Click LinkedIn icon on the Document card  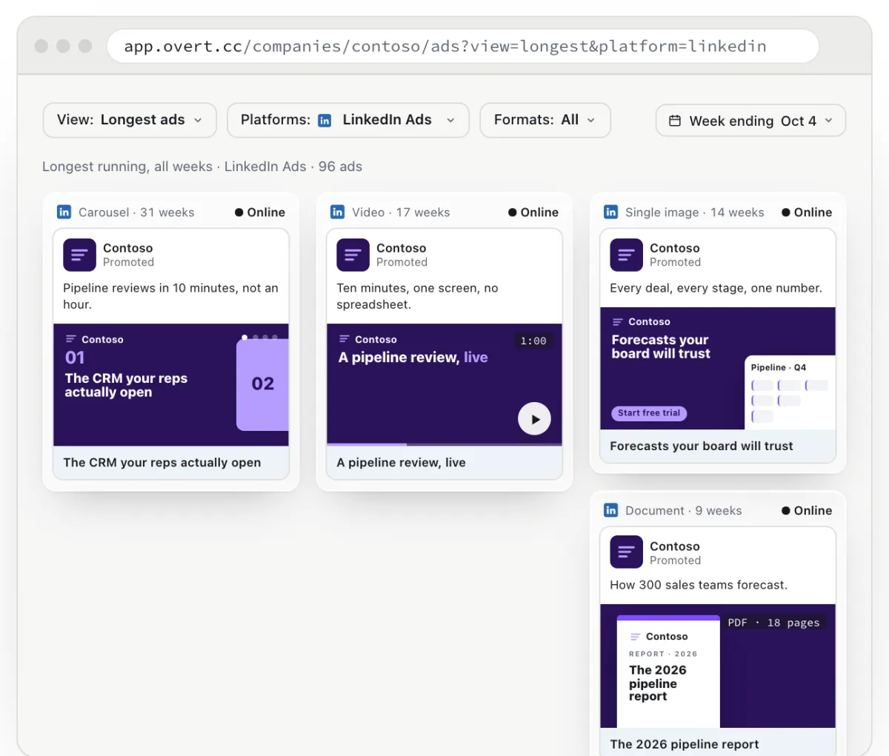coord(610,510)
